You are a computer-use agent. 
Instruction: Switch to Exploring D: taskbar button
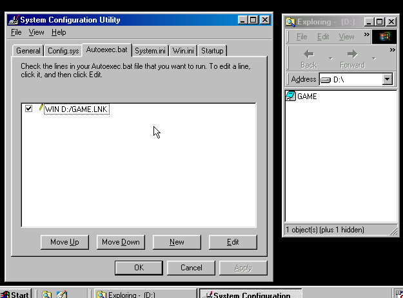[144, 295]
